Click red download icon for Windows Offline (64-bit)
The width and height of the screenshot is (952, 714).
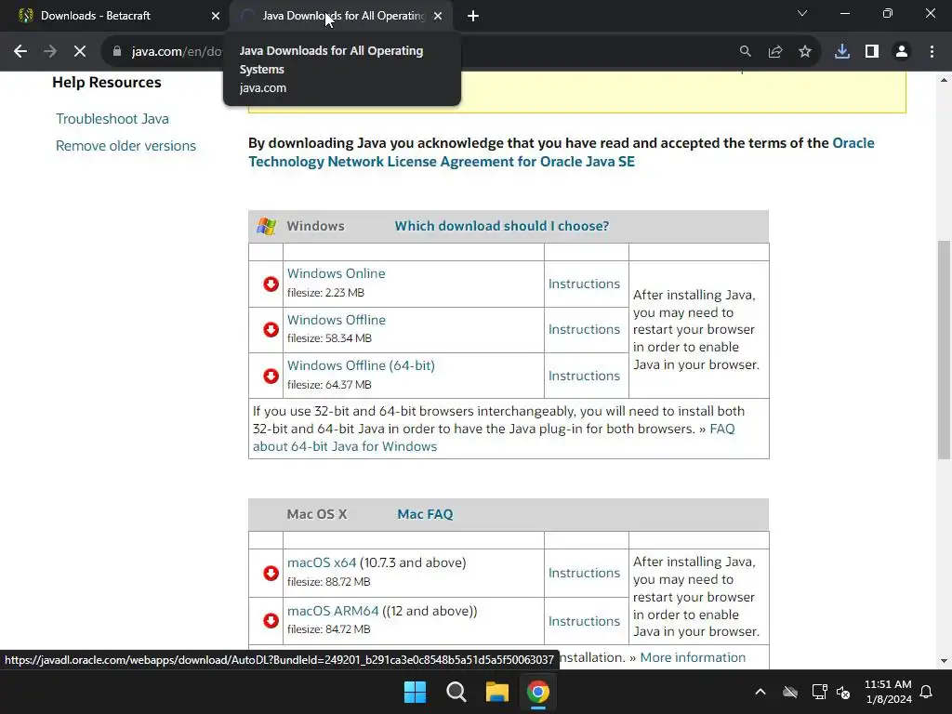(x=271, y=376)
